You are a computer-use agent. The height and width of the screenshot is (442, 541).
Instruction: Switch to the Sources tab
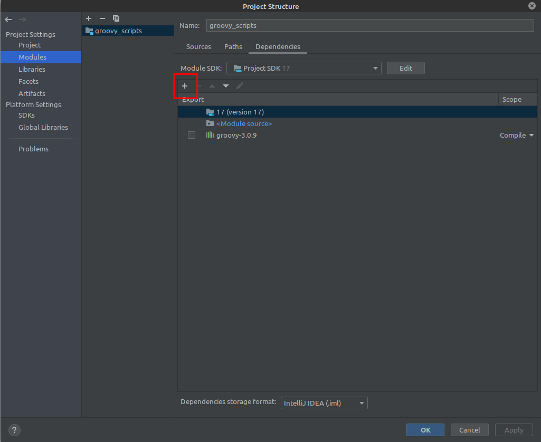198,46
